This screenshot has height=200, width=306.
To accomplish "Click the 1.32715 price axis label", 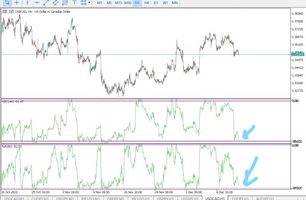I will tap(297, 91).
